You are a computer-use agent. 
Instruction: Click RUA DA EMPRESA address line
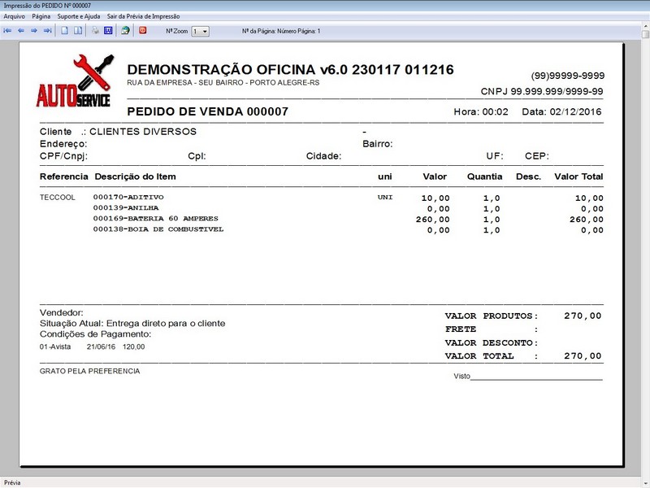coord(223,83)
